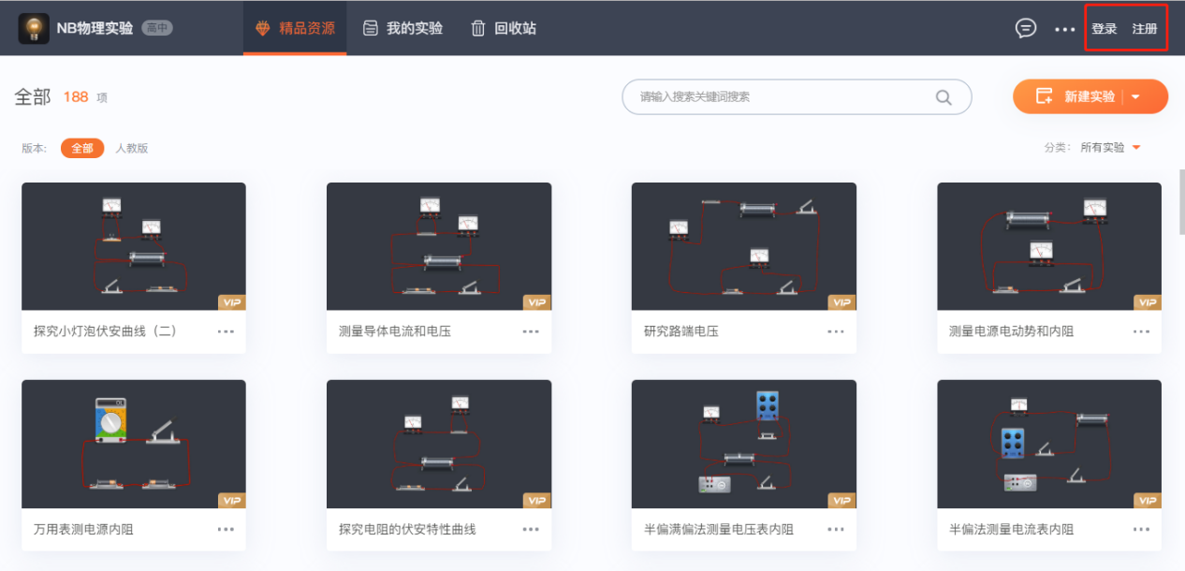
Task: Click the search magnifier icon
Action: 944,97
